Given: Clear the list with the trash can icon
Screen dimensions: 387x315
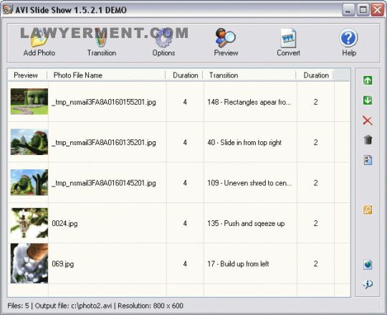Looking at the screenshot, I should [x=368, y=140].
